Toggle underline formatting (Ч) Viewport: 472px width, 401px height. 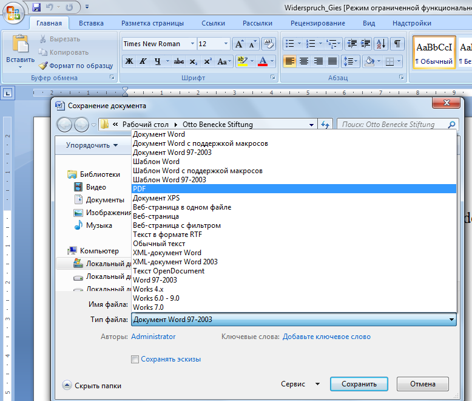point(157,61)
